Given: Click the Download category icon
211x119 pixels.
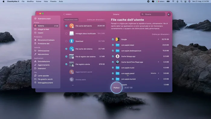Looking at the screenshot, I should tap(72, 41).
